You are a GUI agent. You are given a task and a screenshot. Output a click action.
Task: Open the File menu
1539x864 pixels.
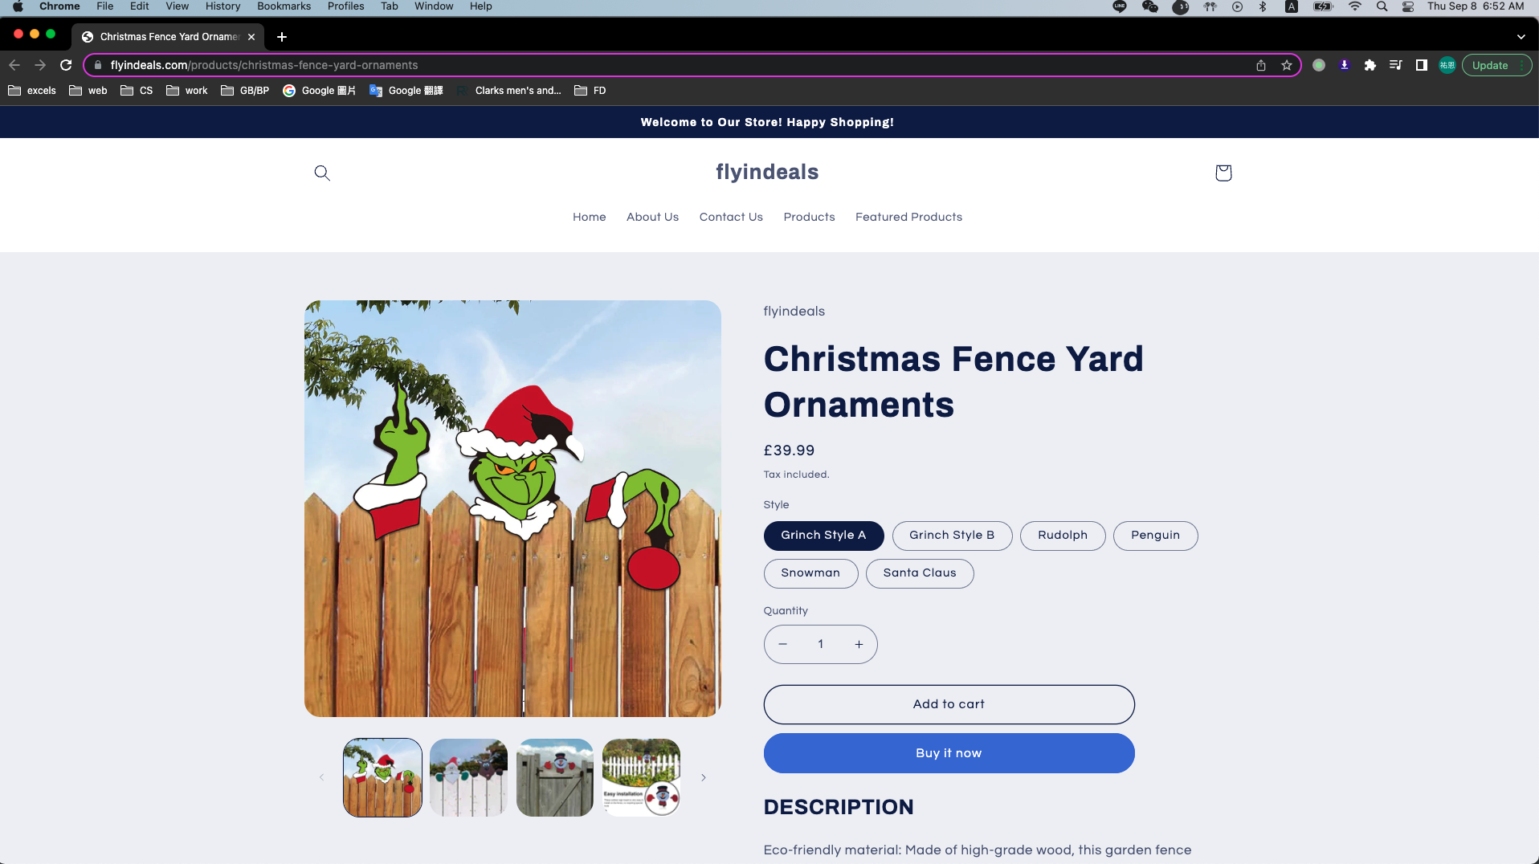click(105, 6)
